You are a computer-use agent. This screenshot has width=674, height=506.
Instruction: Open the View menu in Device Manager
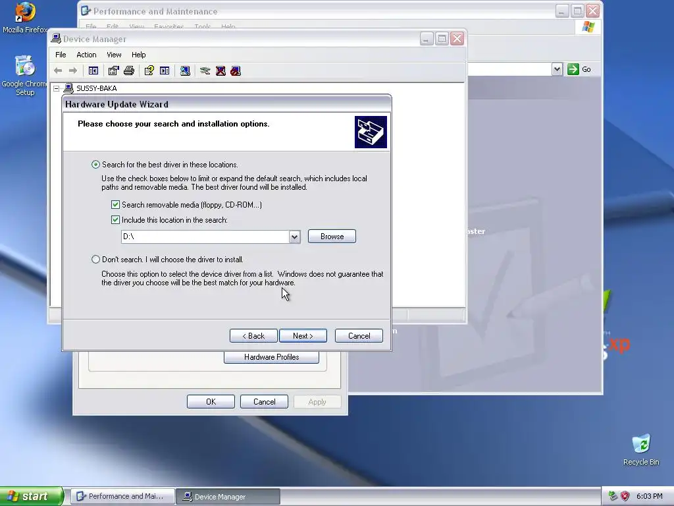point(114,55)
